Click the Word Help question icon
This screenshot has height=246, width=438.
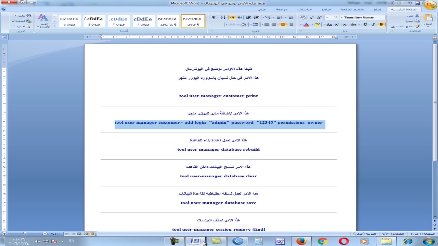(3, 9)
